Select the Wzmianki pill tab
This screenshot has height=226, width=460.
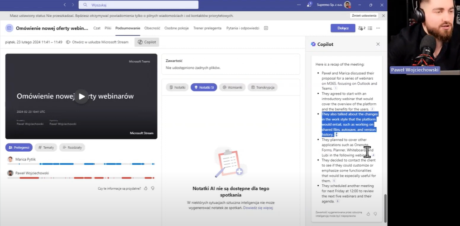click(232, 87)
